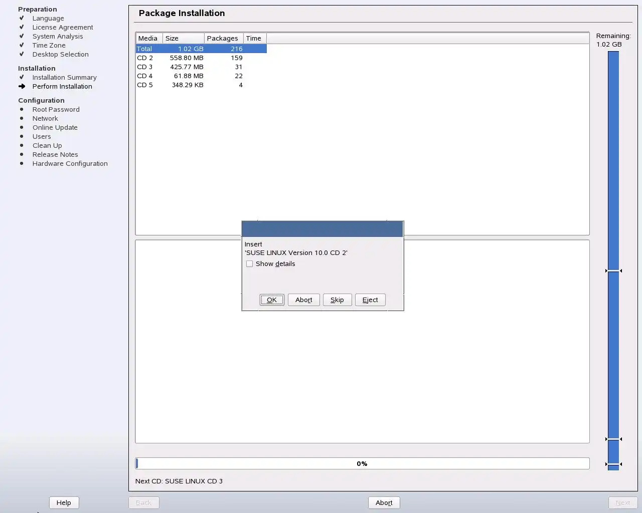Viewport: 642px width, 513px height.
Task: Click the greyed Next button
Action: pyautogui.click(x=623, y=502)
